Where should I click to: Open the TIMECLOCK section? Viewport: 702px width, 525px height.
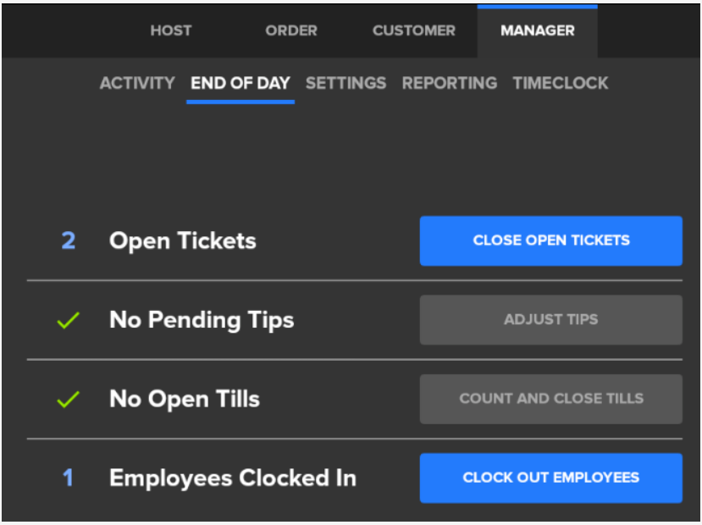[x=560, y=83]
